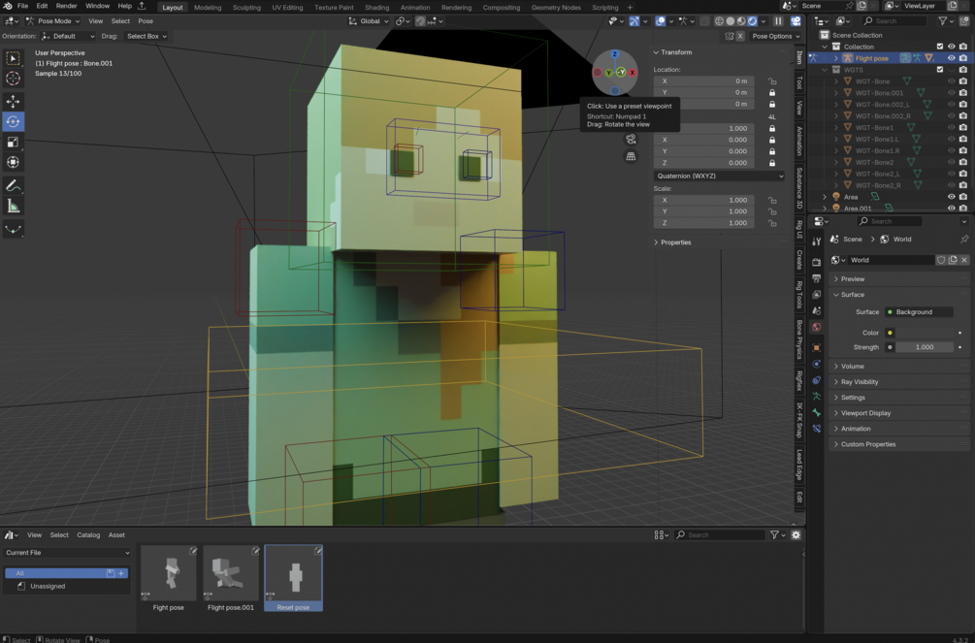Hide Flight pose in viewport
Viewport: 975px width, 643px height.
pyautogui.click(x=952, y=58)
